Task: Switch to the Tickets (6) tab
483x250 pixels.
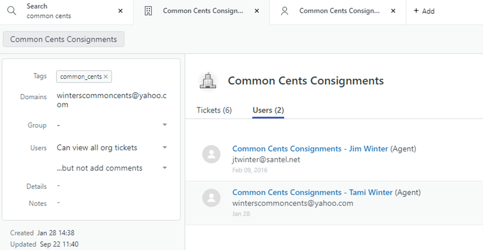Action: 214,110
